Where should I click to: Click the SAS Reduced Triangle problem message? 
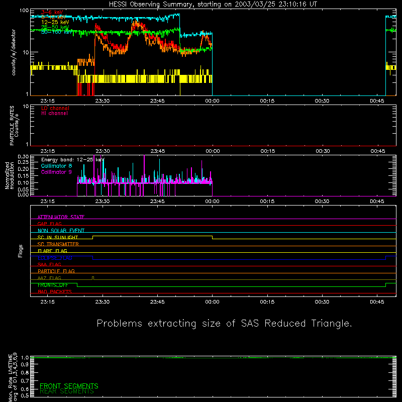pyautogui.click(x=224, y=324)
